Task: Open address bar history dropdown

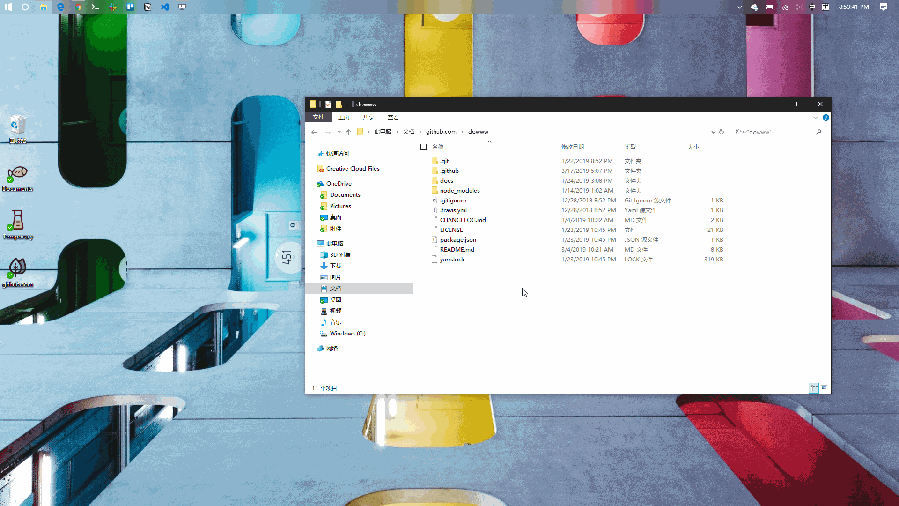Action: pyautogui.click(x=713, y=132)
